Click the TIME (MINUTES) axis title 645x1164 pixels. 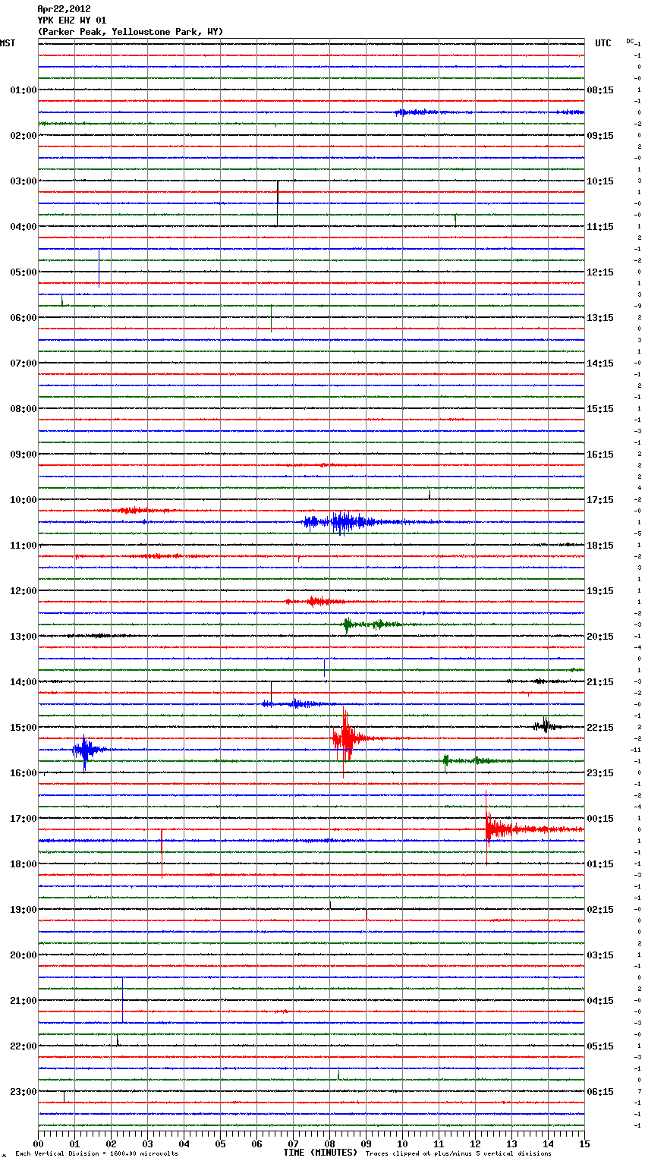pos(320,1153)
